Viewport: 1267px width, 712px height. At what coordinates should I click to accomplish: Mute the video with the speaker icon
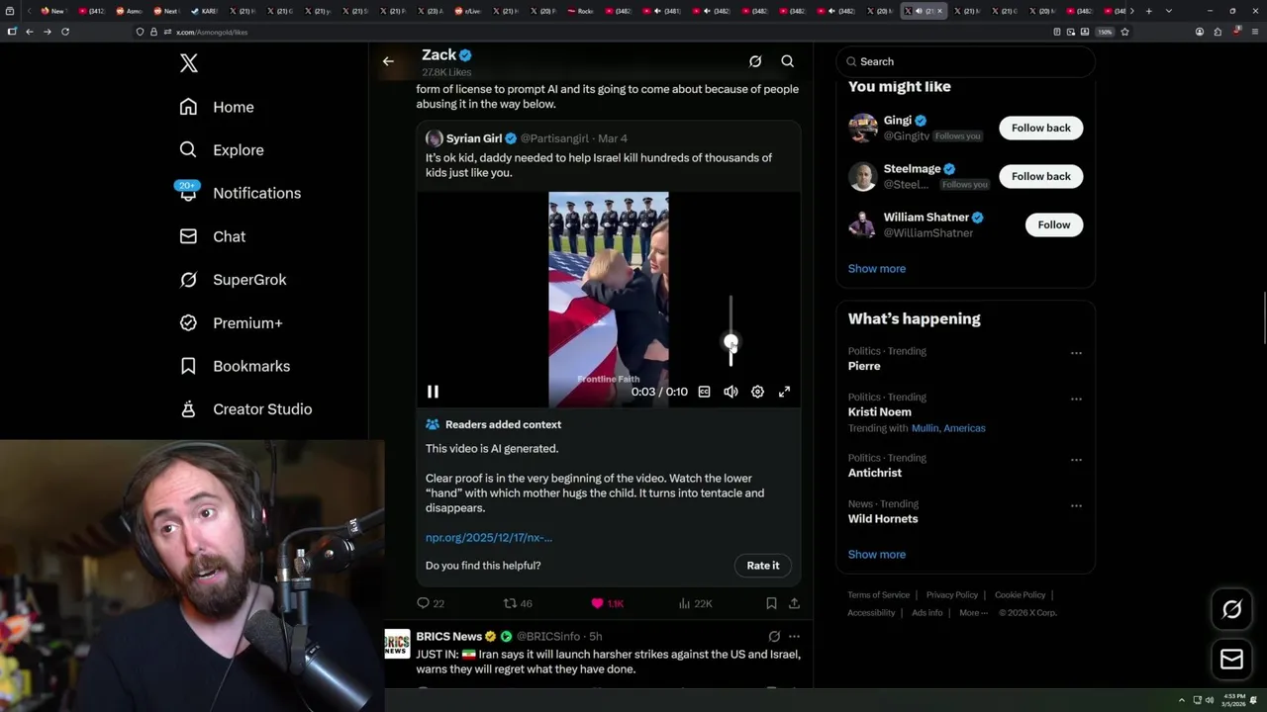(731, 392)
